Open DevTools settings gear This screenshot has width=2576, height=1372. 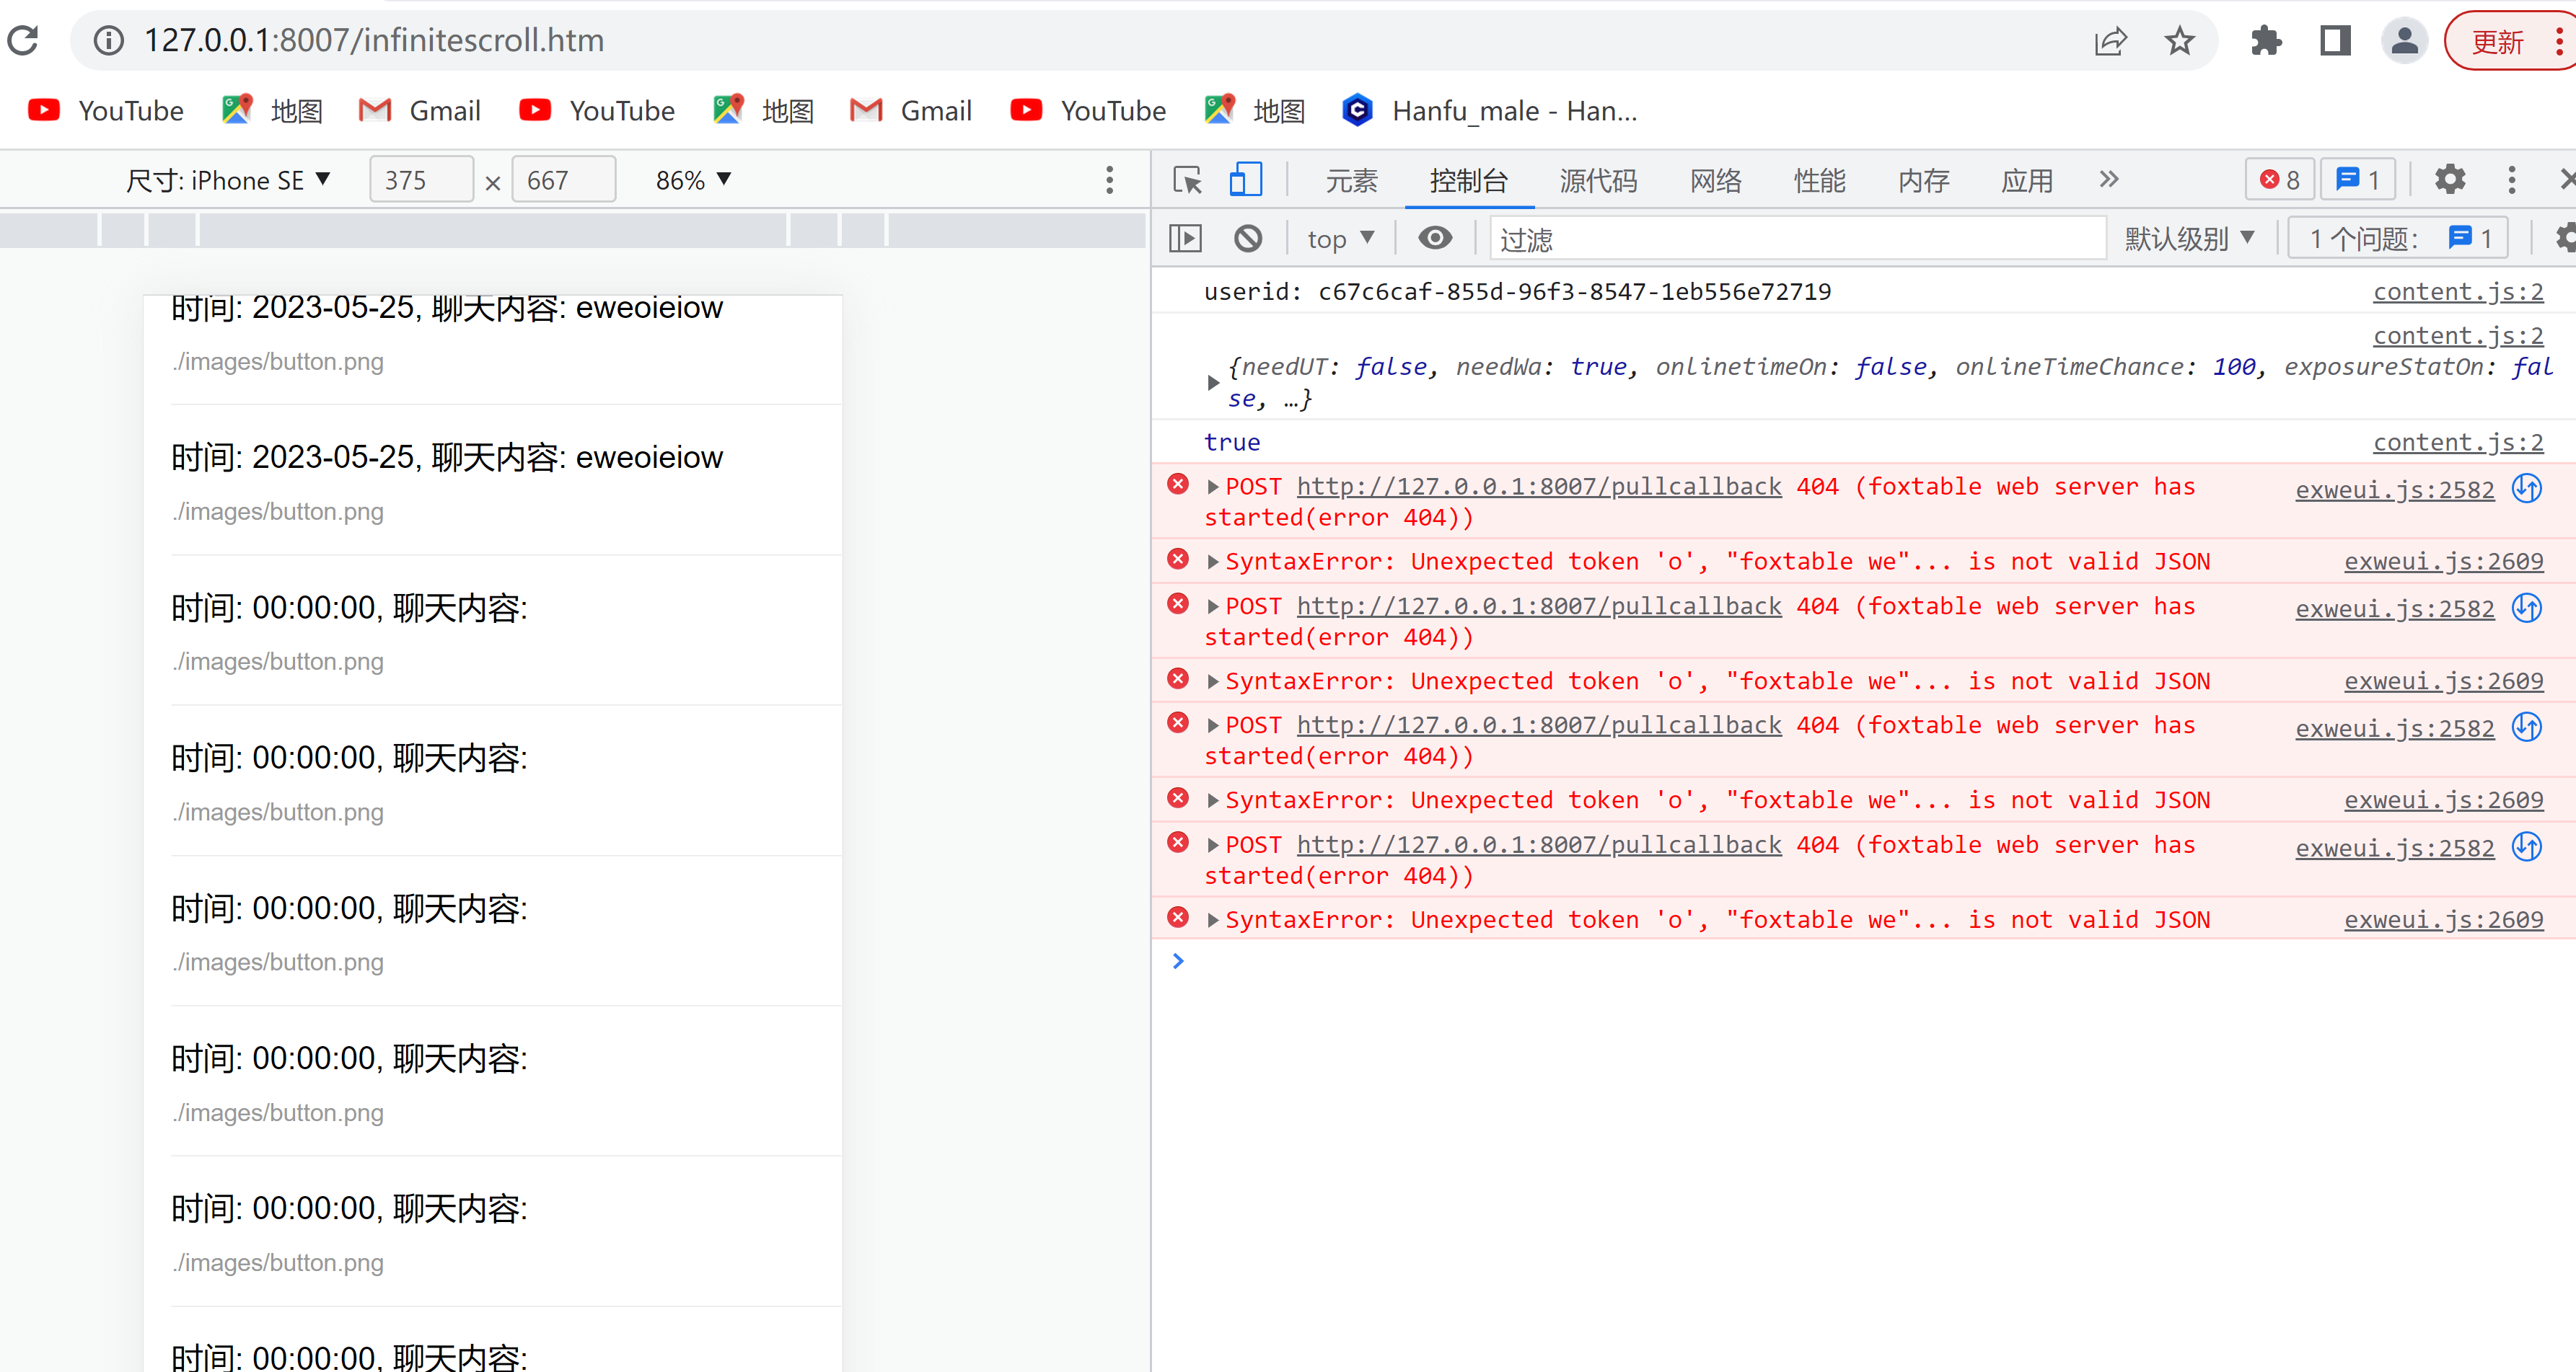pyautogui.click(x=2449, y=180)
